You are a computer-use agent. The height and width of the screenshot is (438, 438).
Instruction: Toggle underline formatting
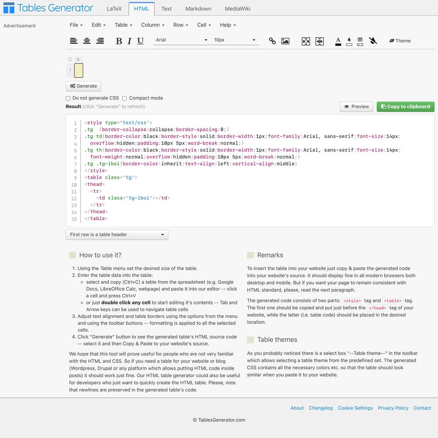[x=141, y=41]
